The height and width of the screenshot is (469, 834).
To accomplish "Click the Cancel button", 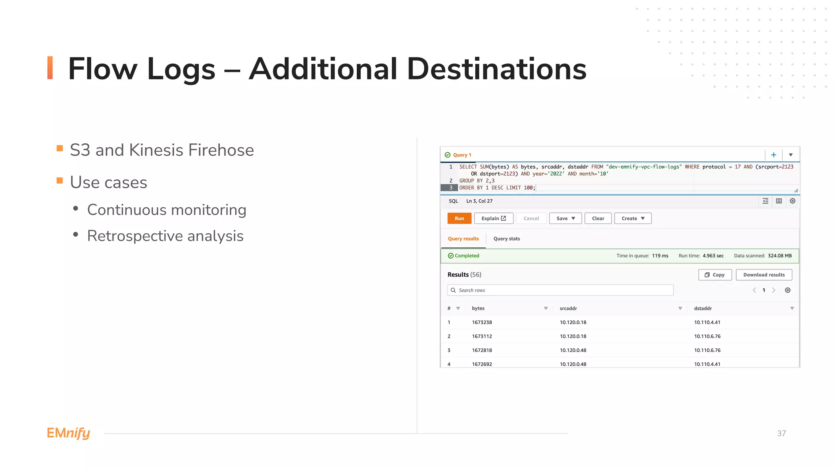I will click(x=531, y=218).
